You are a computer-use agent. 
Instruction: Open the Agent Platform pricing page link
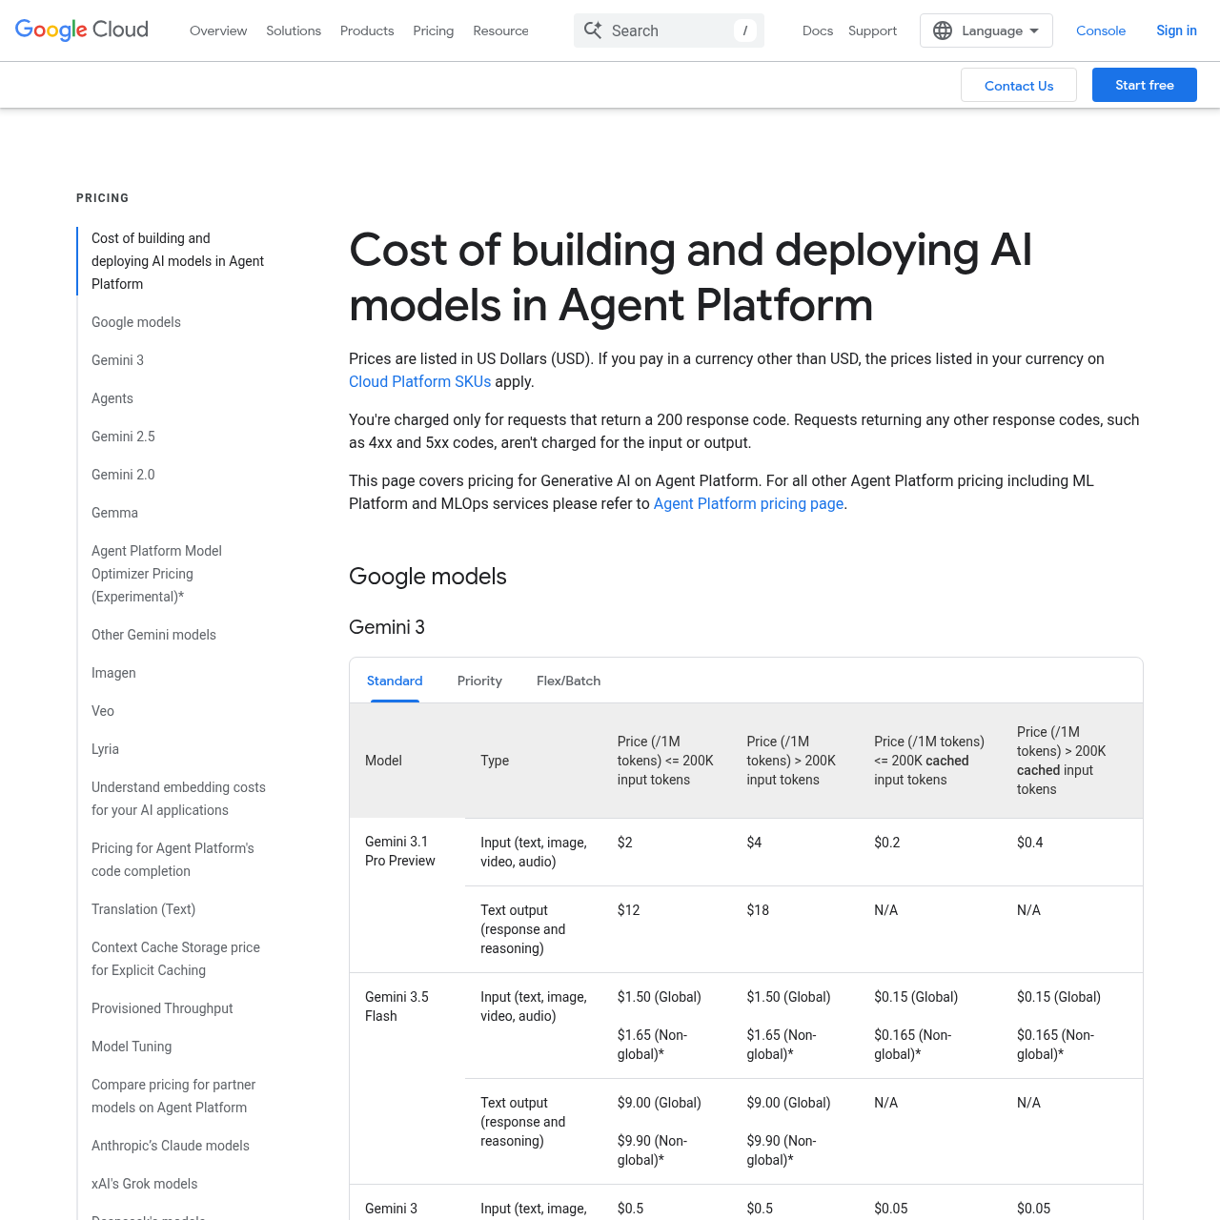tap(748, 503)
